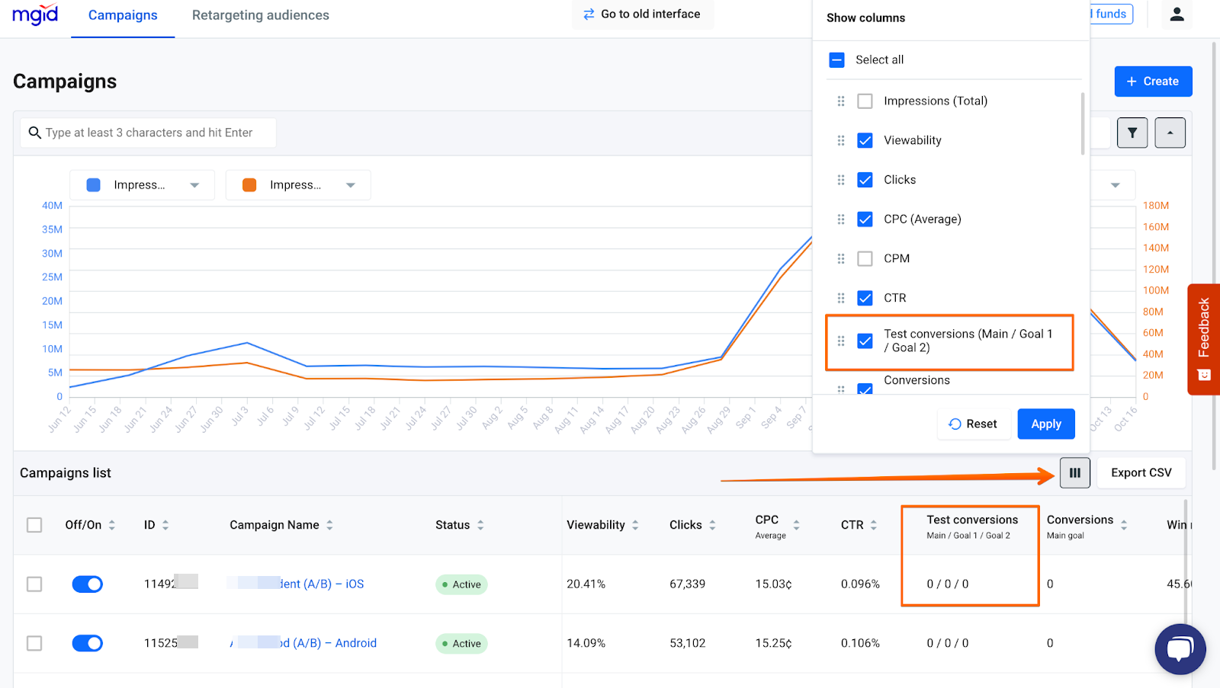Expand the right chart's metric dropdown
The width and height of the screenshot is (1220, 688).
[1115, 184]
